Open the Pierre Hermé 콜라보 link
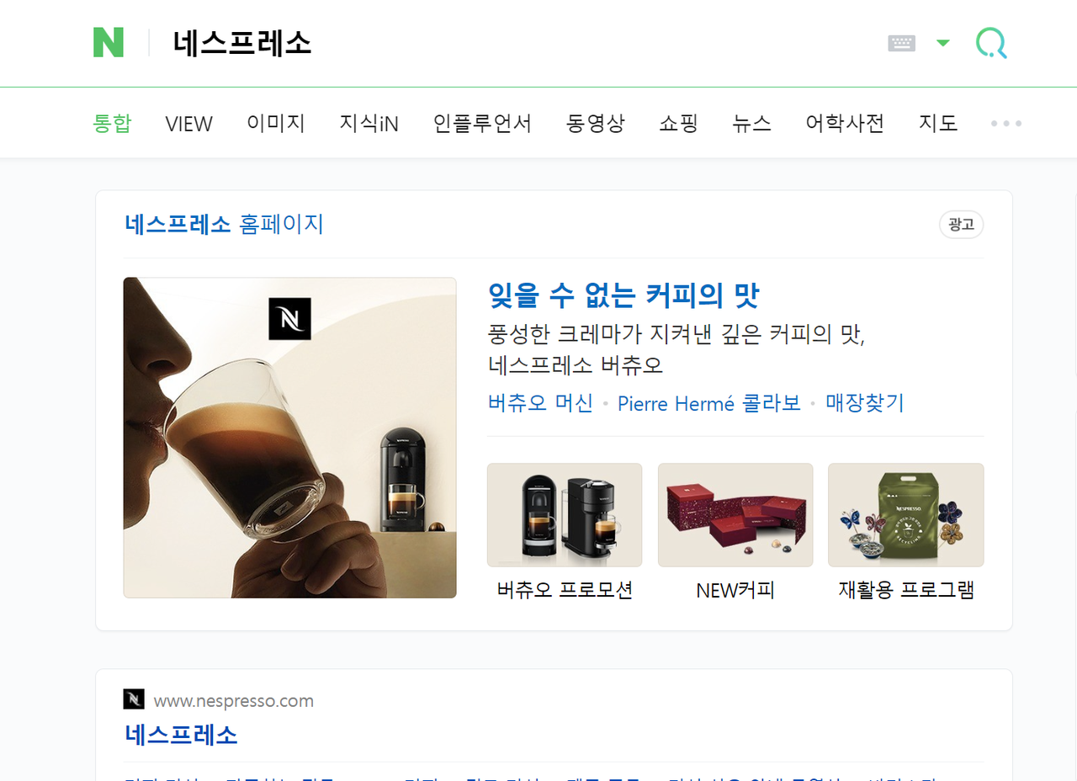 [x=709, y=403]
